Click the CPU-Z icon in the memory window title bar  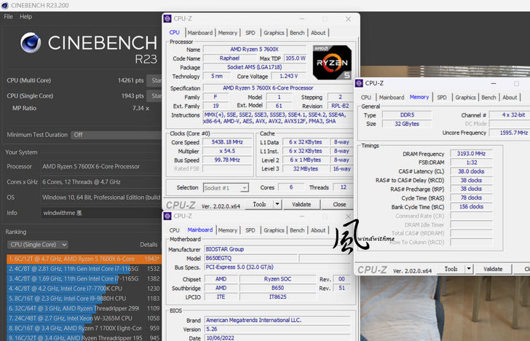[x=360, y=84]
